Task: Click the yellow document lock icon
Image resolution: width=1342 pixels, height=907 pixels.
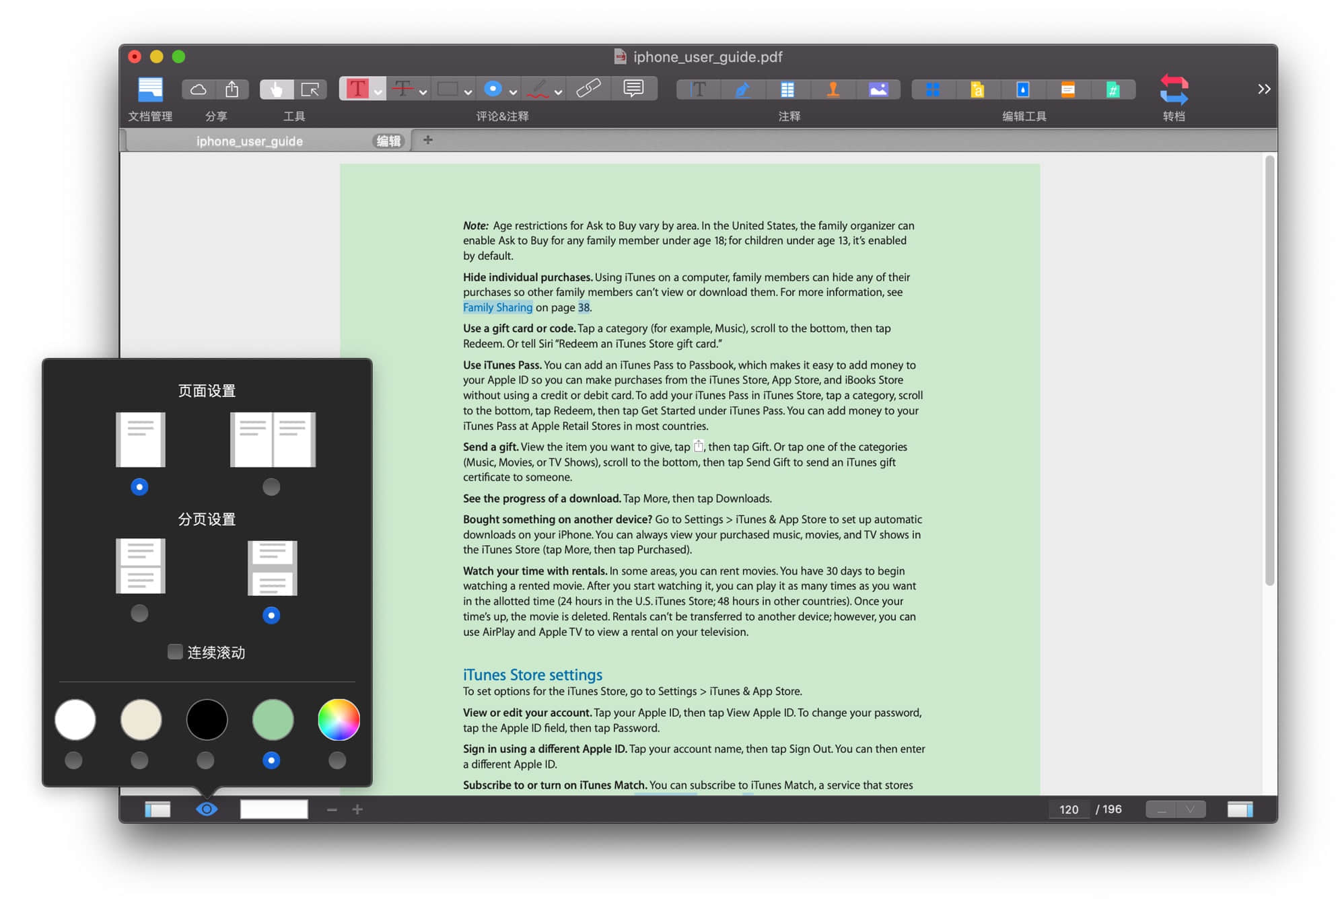Action: 978,89
